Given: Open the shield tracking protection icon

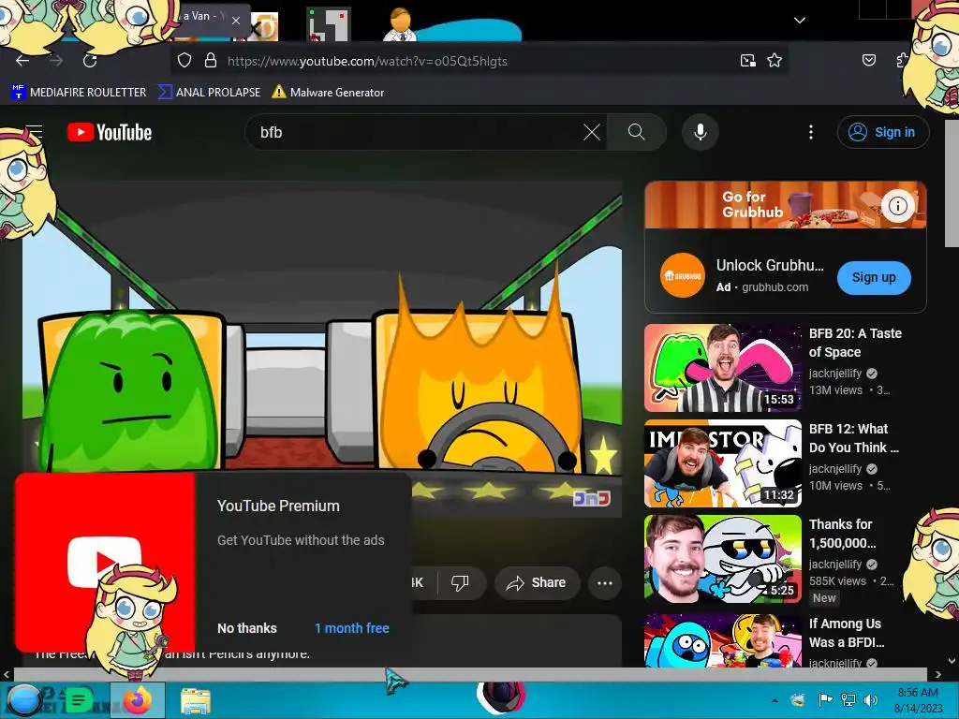Looking at the screenshot, I should click(184, 61).
